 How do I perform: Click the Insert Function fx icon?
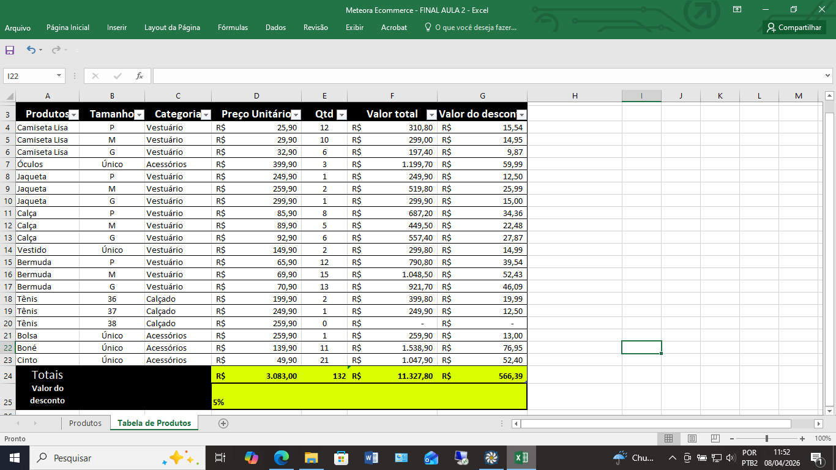click(140, 76)
